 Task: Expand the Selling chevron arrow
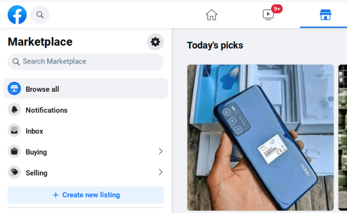click(x=161, y=172)
